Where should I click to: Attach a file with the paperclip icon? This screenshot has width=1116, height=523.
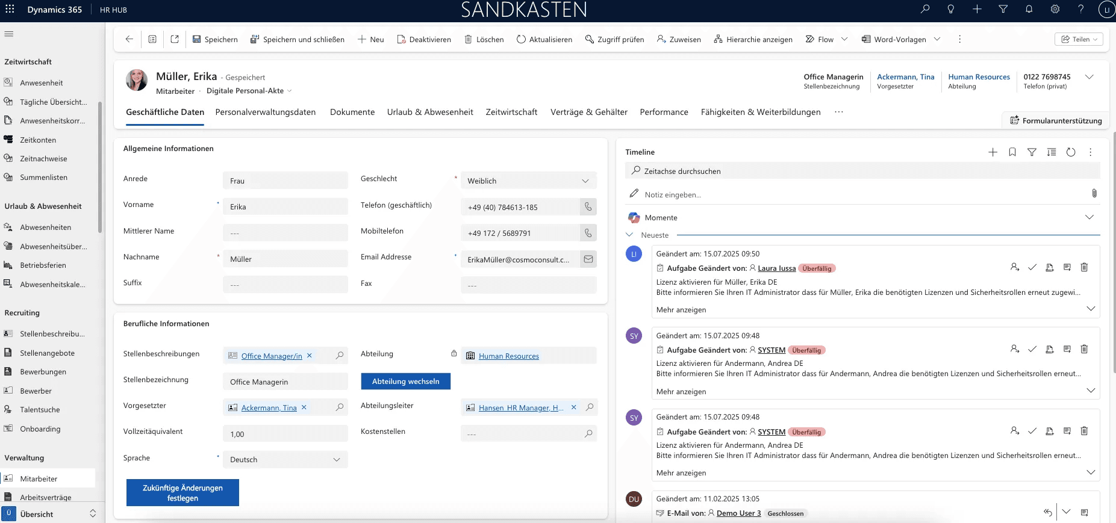(1094, 193)
